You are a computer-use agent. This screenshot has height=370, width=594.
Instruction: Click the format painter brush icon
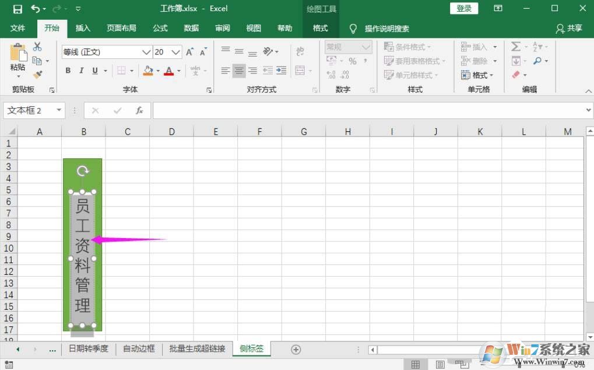click(37, 75)
